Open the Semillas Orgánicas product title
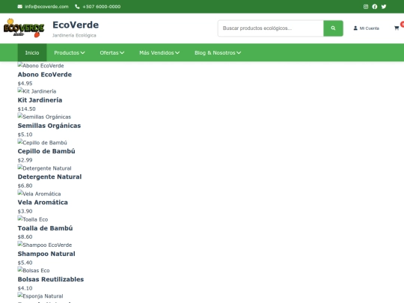The height and width of the screenshot is (303, 404). [49, 126]
